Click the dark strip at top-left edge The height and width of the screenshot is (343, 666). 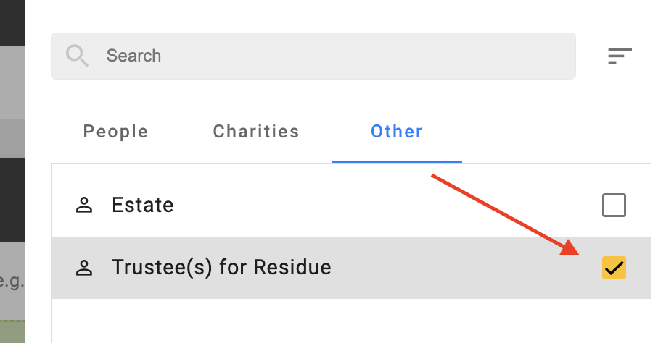pyautogui.click(x=12, y=22)
